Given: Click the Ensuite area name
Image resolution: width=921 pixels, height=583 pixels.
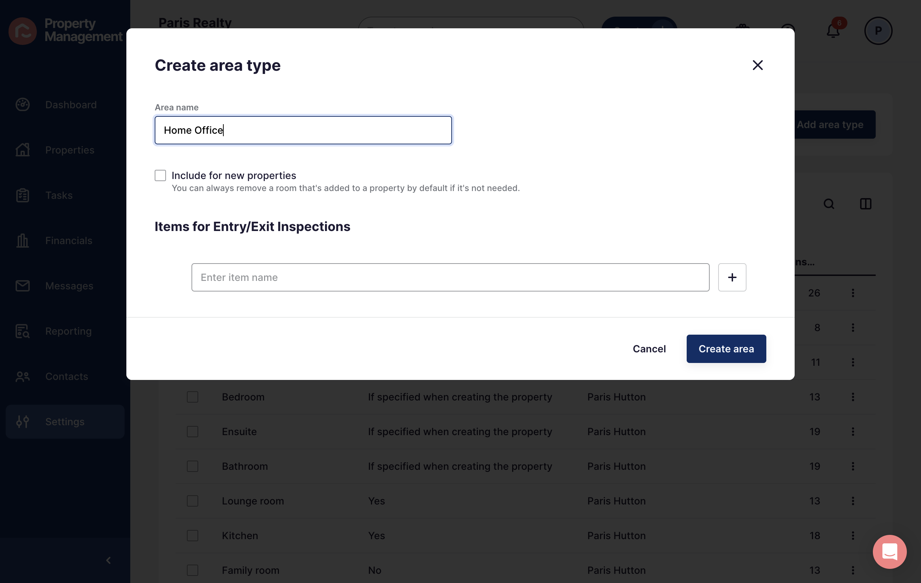Looking at the screenshot, I should [239, 432].
